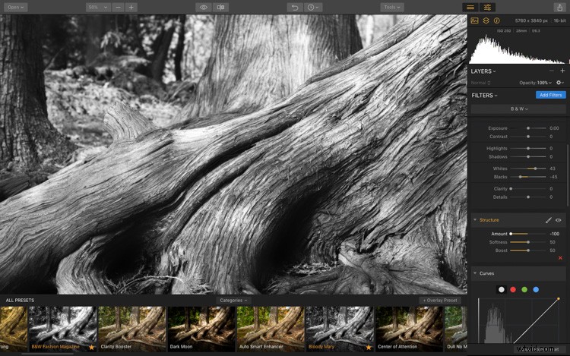
Task: Collapse the Curves filter triangle
Action: click(x=475, y=273)
